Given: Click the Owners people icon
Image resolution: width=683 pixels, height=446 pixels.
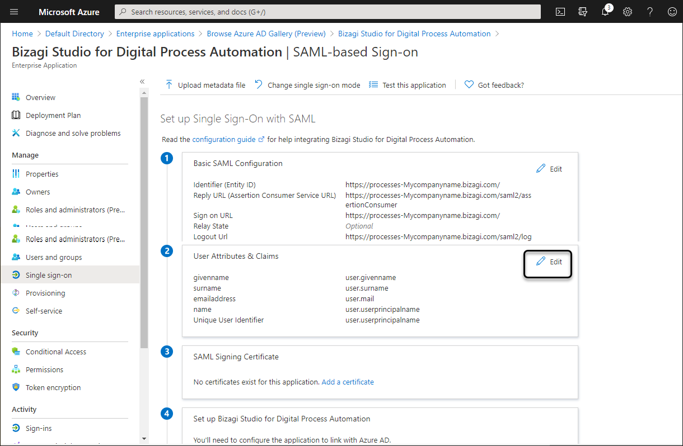Looking at the screenshot, I should [x=16, y=192].
